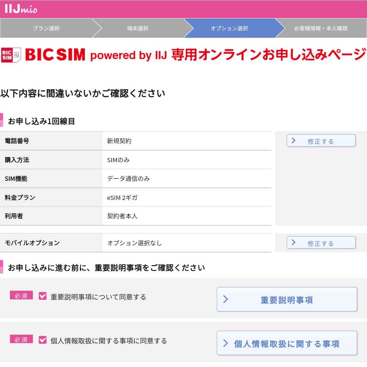The height and width of the screenshot is (367, 367).
Task: Click the 新規契約 value
Action: pos(119,141)
